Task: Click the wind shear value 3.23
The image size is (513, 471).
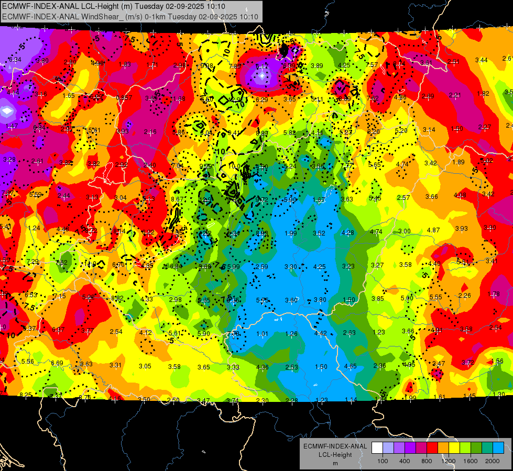Action: (x=348, y=266)
